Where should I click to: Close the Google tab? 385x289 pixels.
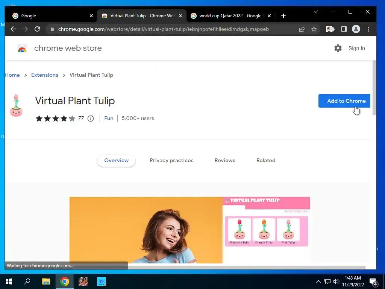click(x=91, y=16)
